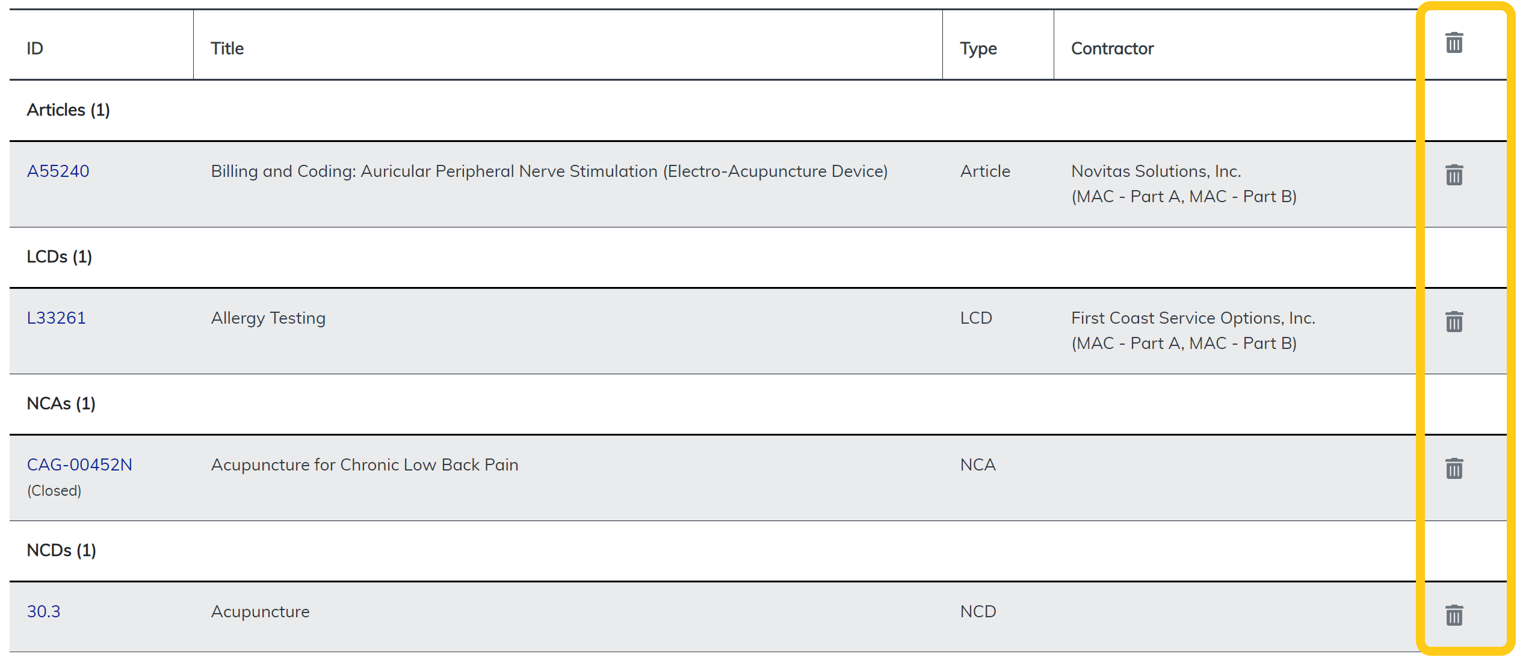
Task: Delete the 30.3 Acupuncture NCD row
Action: click(x=1454, y=615)
